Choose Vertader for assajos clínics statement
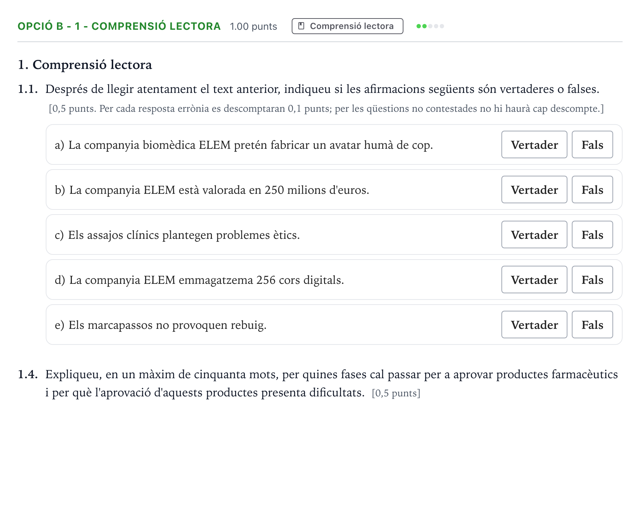The image size is (640, 530). [x=534, y=235]
